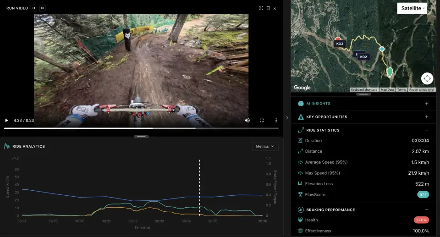Click the Distance route icon
This screenshot has height=237, width=440.
pyautogui.click(x=300, y=151)
